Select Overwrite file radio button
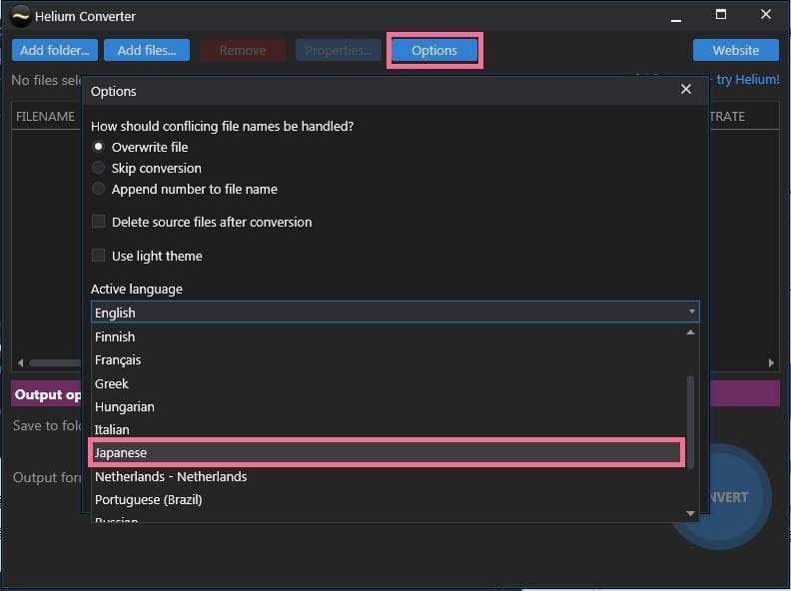The width and height of the screenshot is (791, 591). coord(98,147)
